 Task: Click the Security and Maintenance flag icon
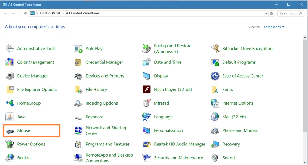coord(146,158)
